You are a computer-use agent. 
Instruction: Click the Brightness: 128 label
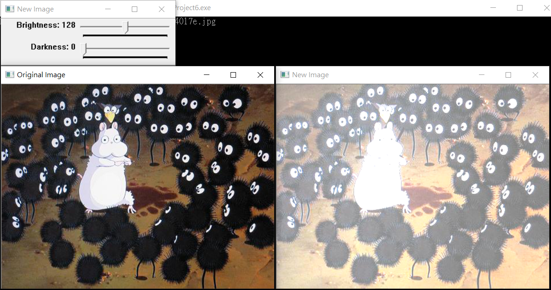46,25
